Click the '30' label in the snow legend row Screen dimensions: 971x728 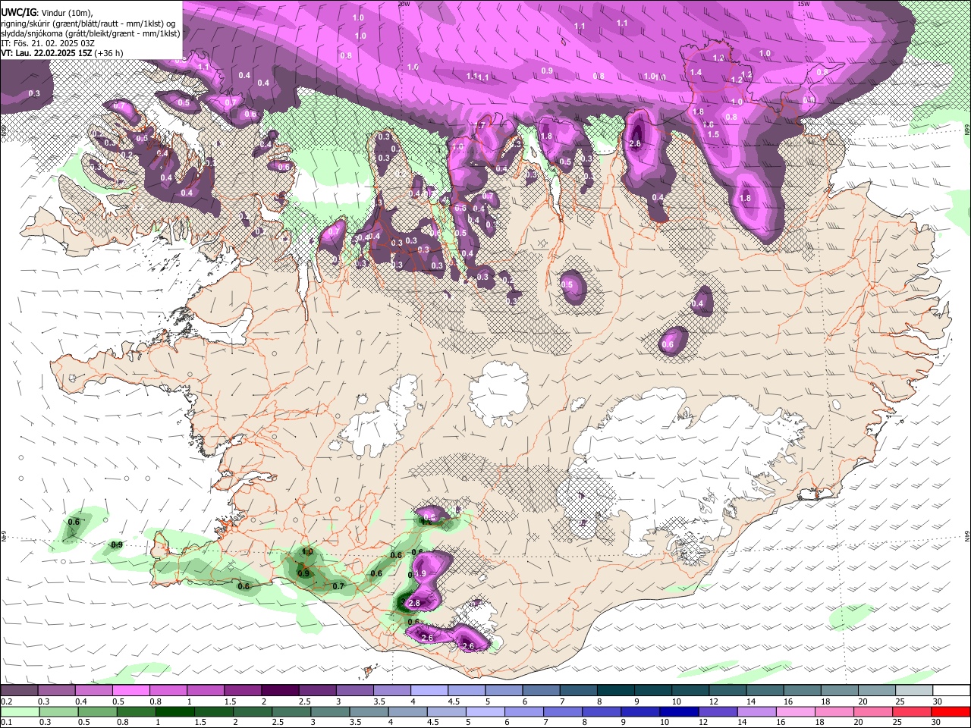(x=937, y=701)
